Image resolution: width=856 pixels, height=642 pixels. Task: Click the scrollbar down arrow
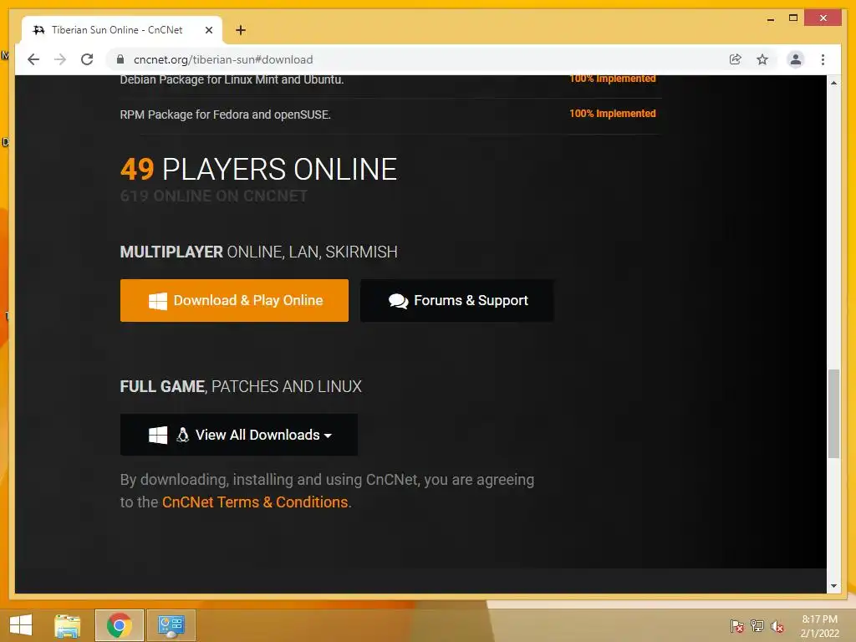(833, 586)
